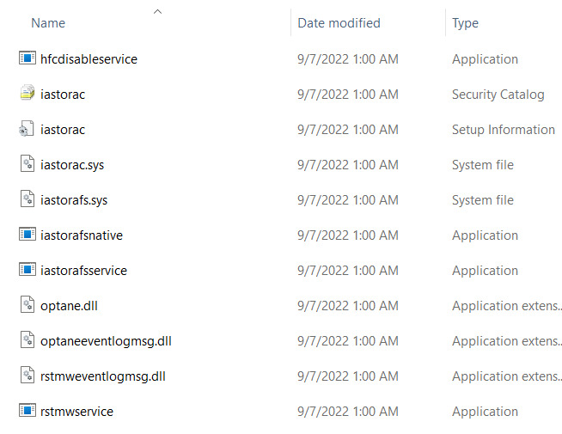Image resolution: width=562 pixels, height=434 pixels.
Task: Click the date modified of hfcdisableservice
Action: [347, 59]
